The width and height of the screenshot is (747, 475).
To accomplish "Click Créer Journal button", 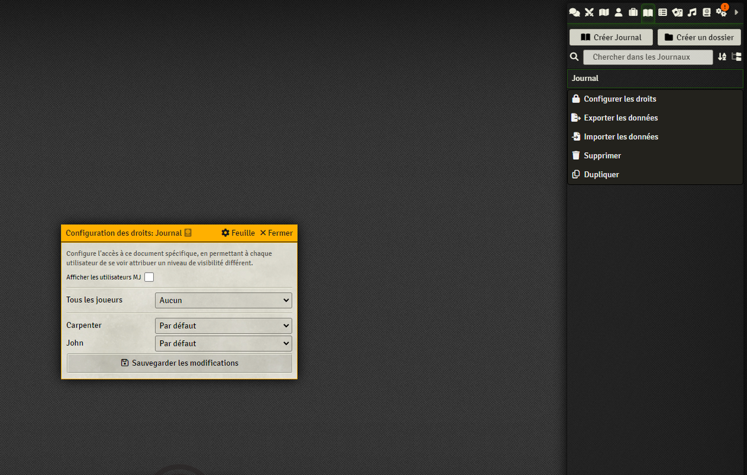I will (611, 37).
